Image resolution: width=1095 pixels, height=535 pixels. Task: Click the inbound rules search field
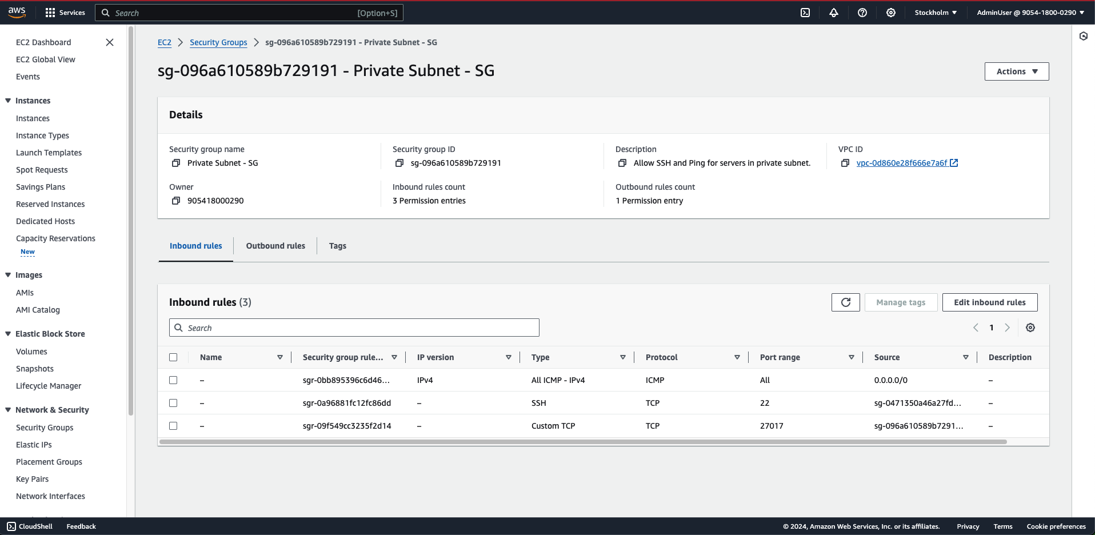(354, 328)
